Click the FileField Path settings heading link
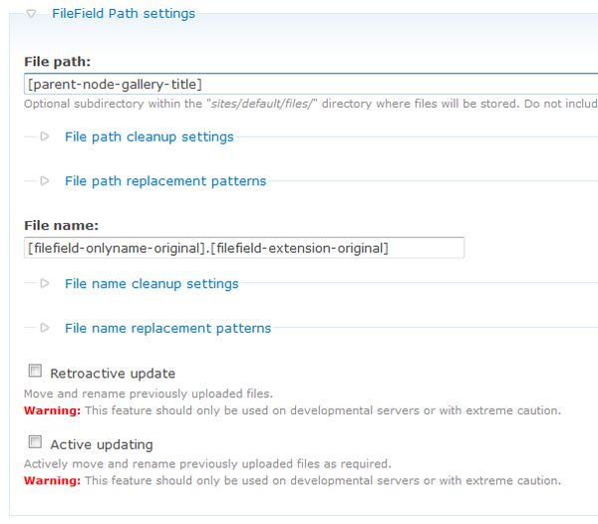The height and width of the screenshot is (524, 598). (123, 14)
